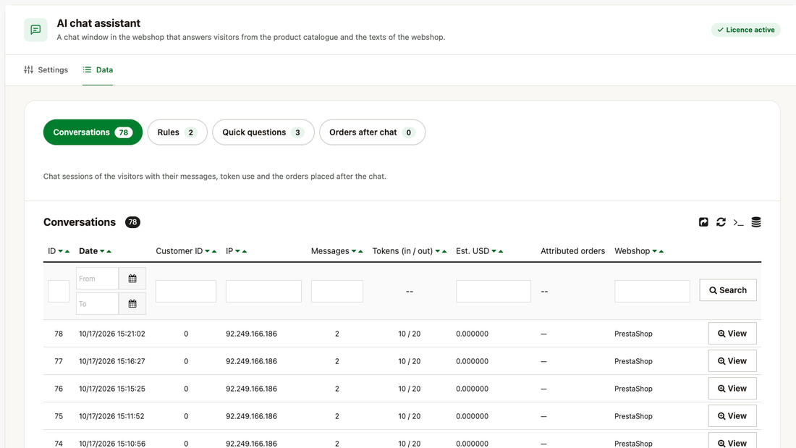View conversation 77

(732, 361)
